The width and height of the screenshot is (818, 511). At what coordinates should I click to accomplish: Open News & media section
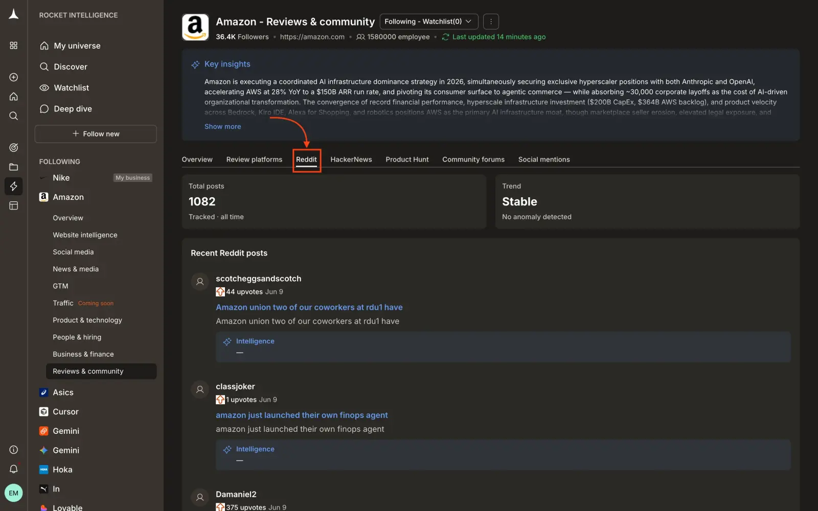tap(76, 269)
